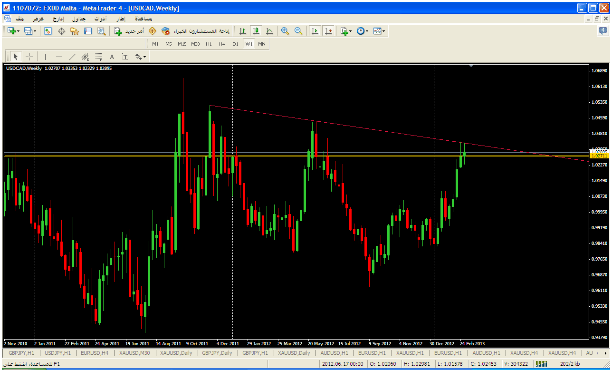Open the Arrows objects dropdown
Viewport: 612px width, 370px height.
point(141,57)
